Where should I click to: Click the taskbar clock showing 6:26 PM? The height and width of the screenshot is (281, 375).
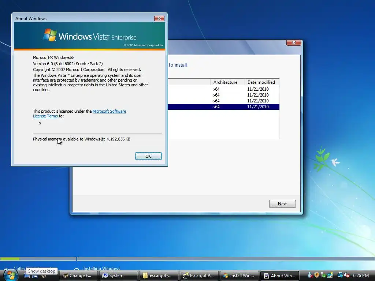coord(361,276)
